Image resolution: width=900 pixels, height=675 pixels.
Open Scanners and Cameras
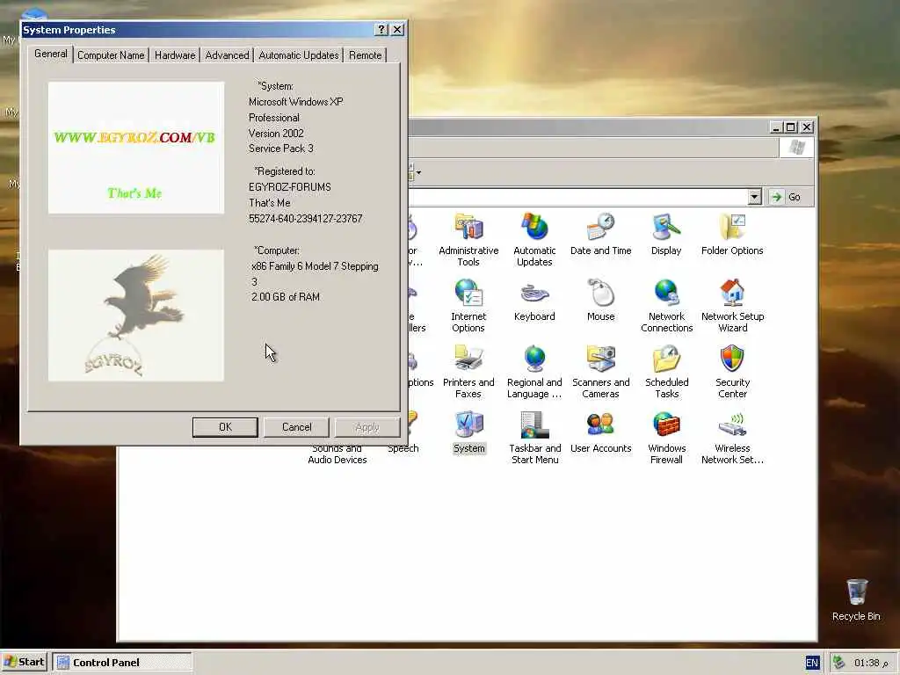[600, 372]
